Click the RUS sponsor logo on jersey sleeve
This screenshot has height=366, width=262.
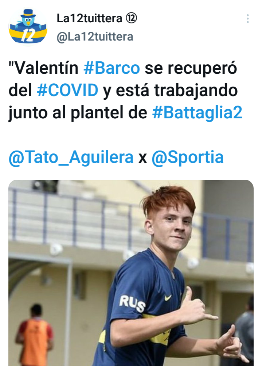click(132, 303)
